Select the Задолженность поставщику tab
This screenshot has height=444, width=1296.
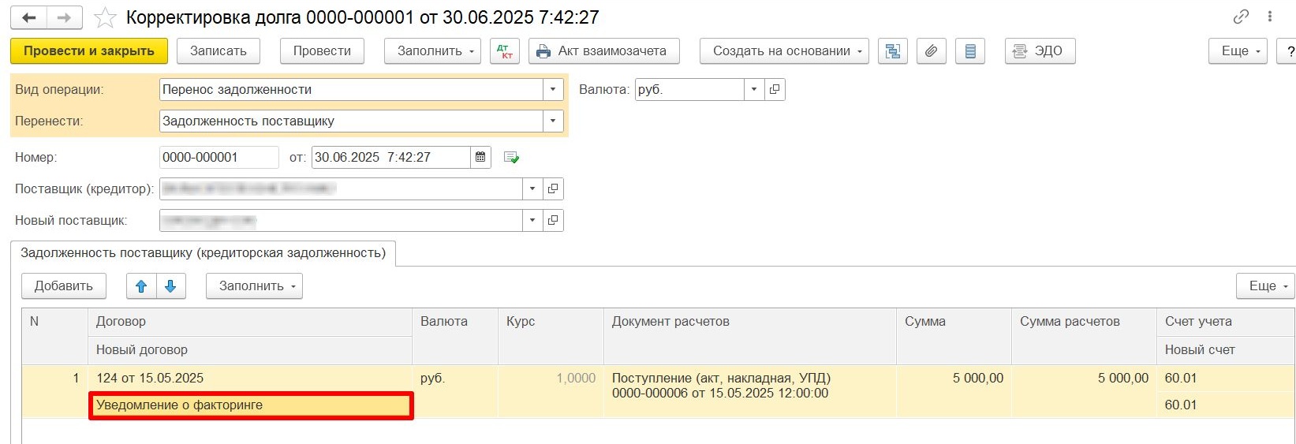click(203, 253)
